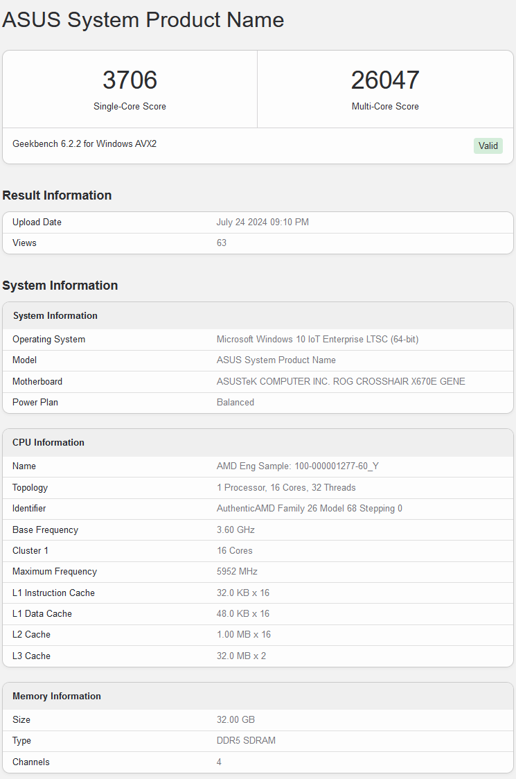Click the L1 Instruction Cache value 32.0 KB x 16
This screenshot has height=779, width=516.
tap(243, 593)
